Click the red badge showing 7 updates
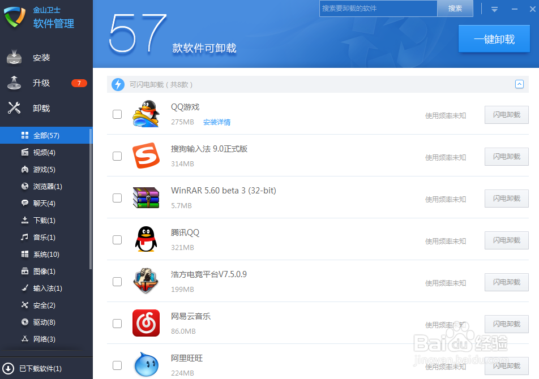 79,83
